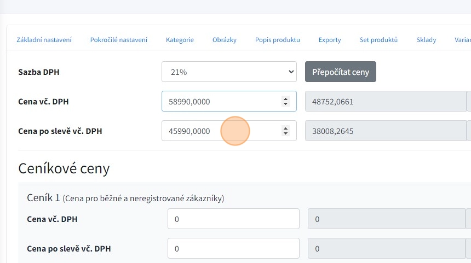Decrease Cena vč. DPH using the down arrow
The height and width of the screenshot is (263, 471).
click(285, 104)
